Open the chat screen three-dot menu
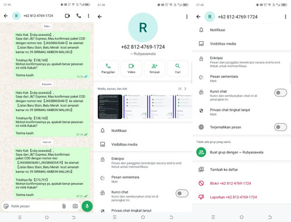Screen dimensions: 291x222 click(88, 16)
